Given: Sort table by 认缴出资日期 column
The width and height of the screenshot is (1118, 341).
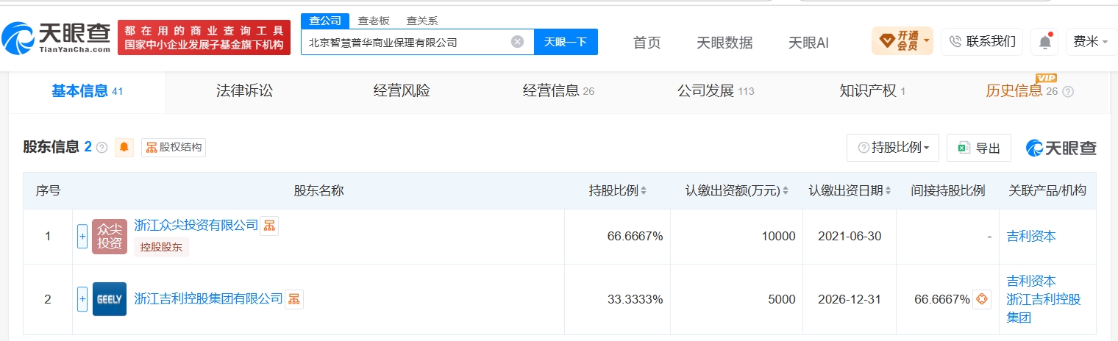Looking at the screenshot, I should click(x=850, y=191).
